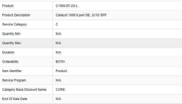Click the Item Identifier label
Screen dimensions: 182x104
pyautogui.click(x=12, y=71)
